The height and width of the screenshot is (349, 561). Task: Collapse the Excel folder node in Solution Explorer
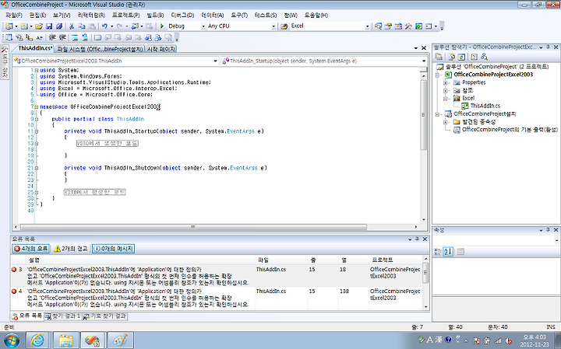tap(446, 99)
